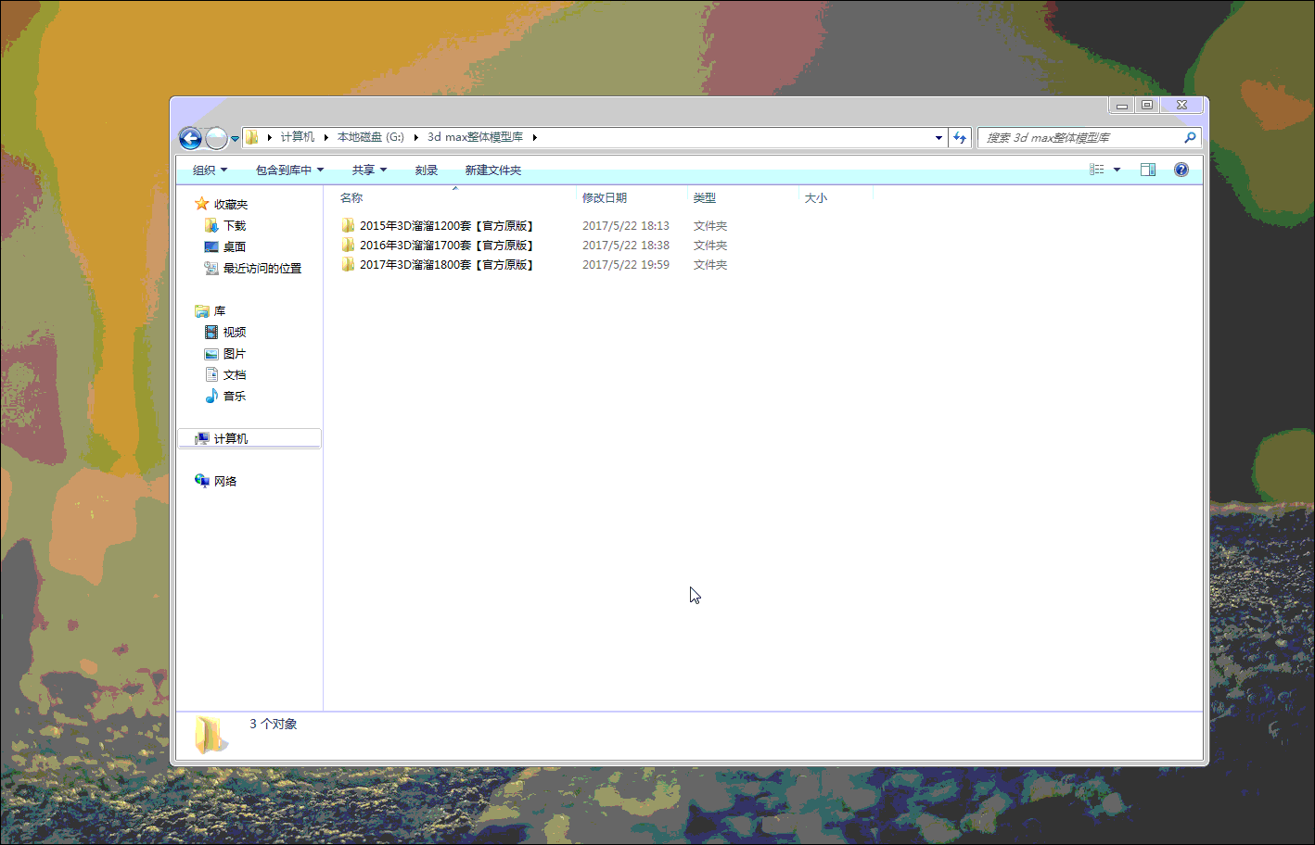Select the 2016年3D溜溜1700套 folder icon
1315x845 pixels.
(348, 245)
